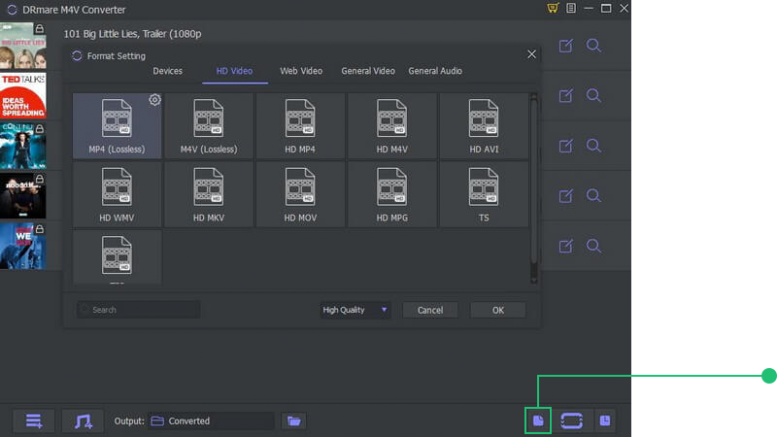Click the edit icon in the fourth video row
Screen dimensions: 777x437
tap(565, 196)
